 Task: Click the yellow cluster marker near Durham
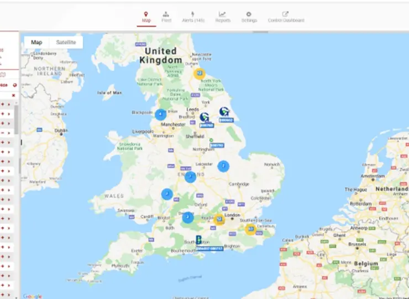coord(200,74)
